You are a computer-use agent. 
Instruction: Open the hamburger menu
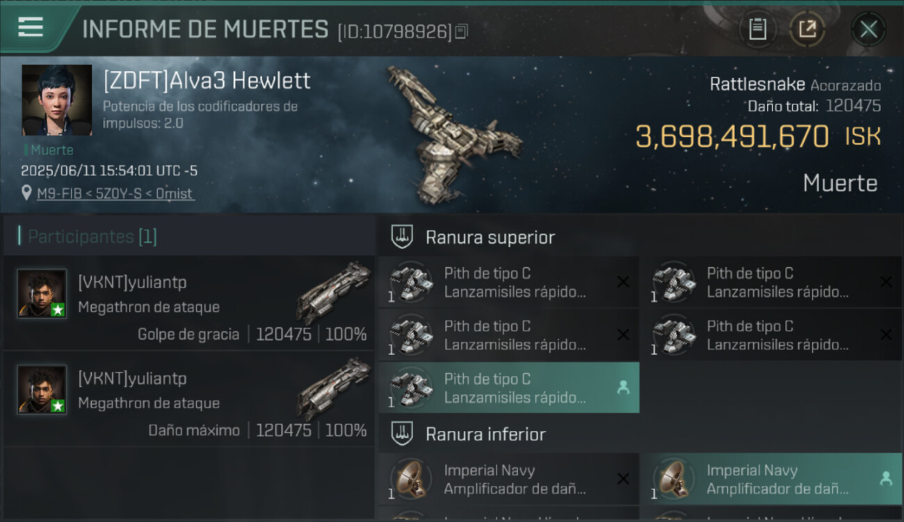[31, 28]
